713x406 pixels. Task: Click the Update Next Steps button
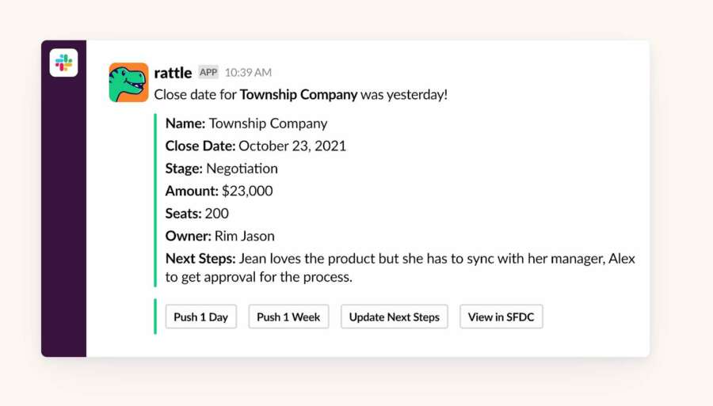pyautogui.click(x=394, y=317)
